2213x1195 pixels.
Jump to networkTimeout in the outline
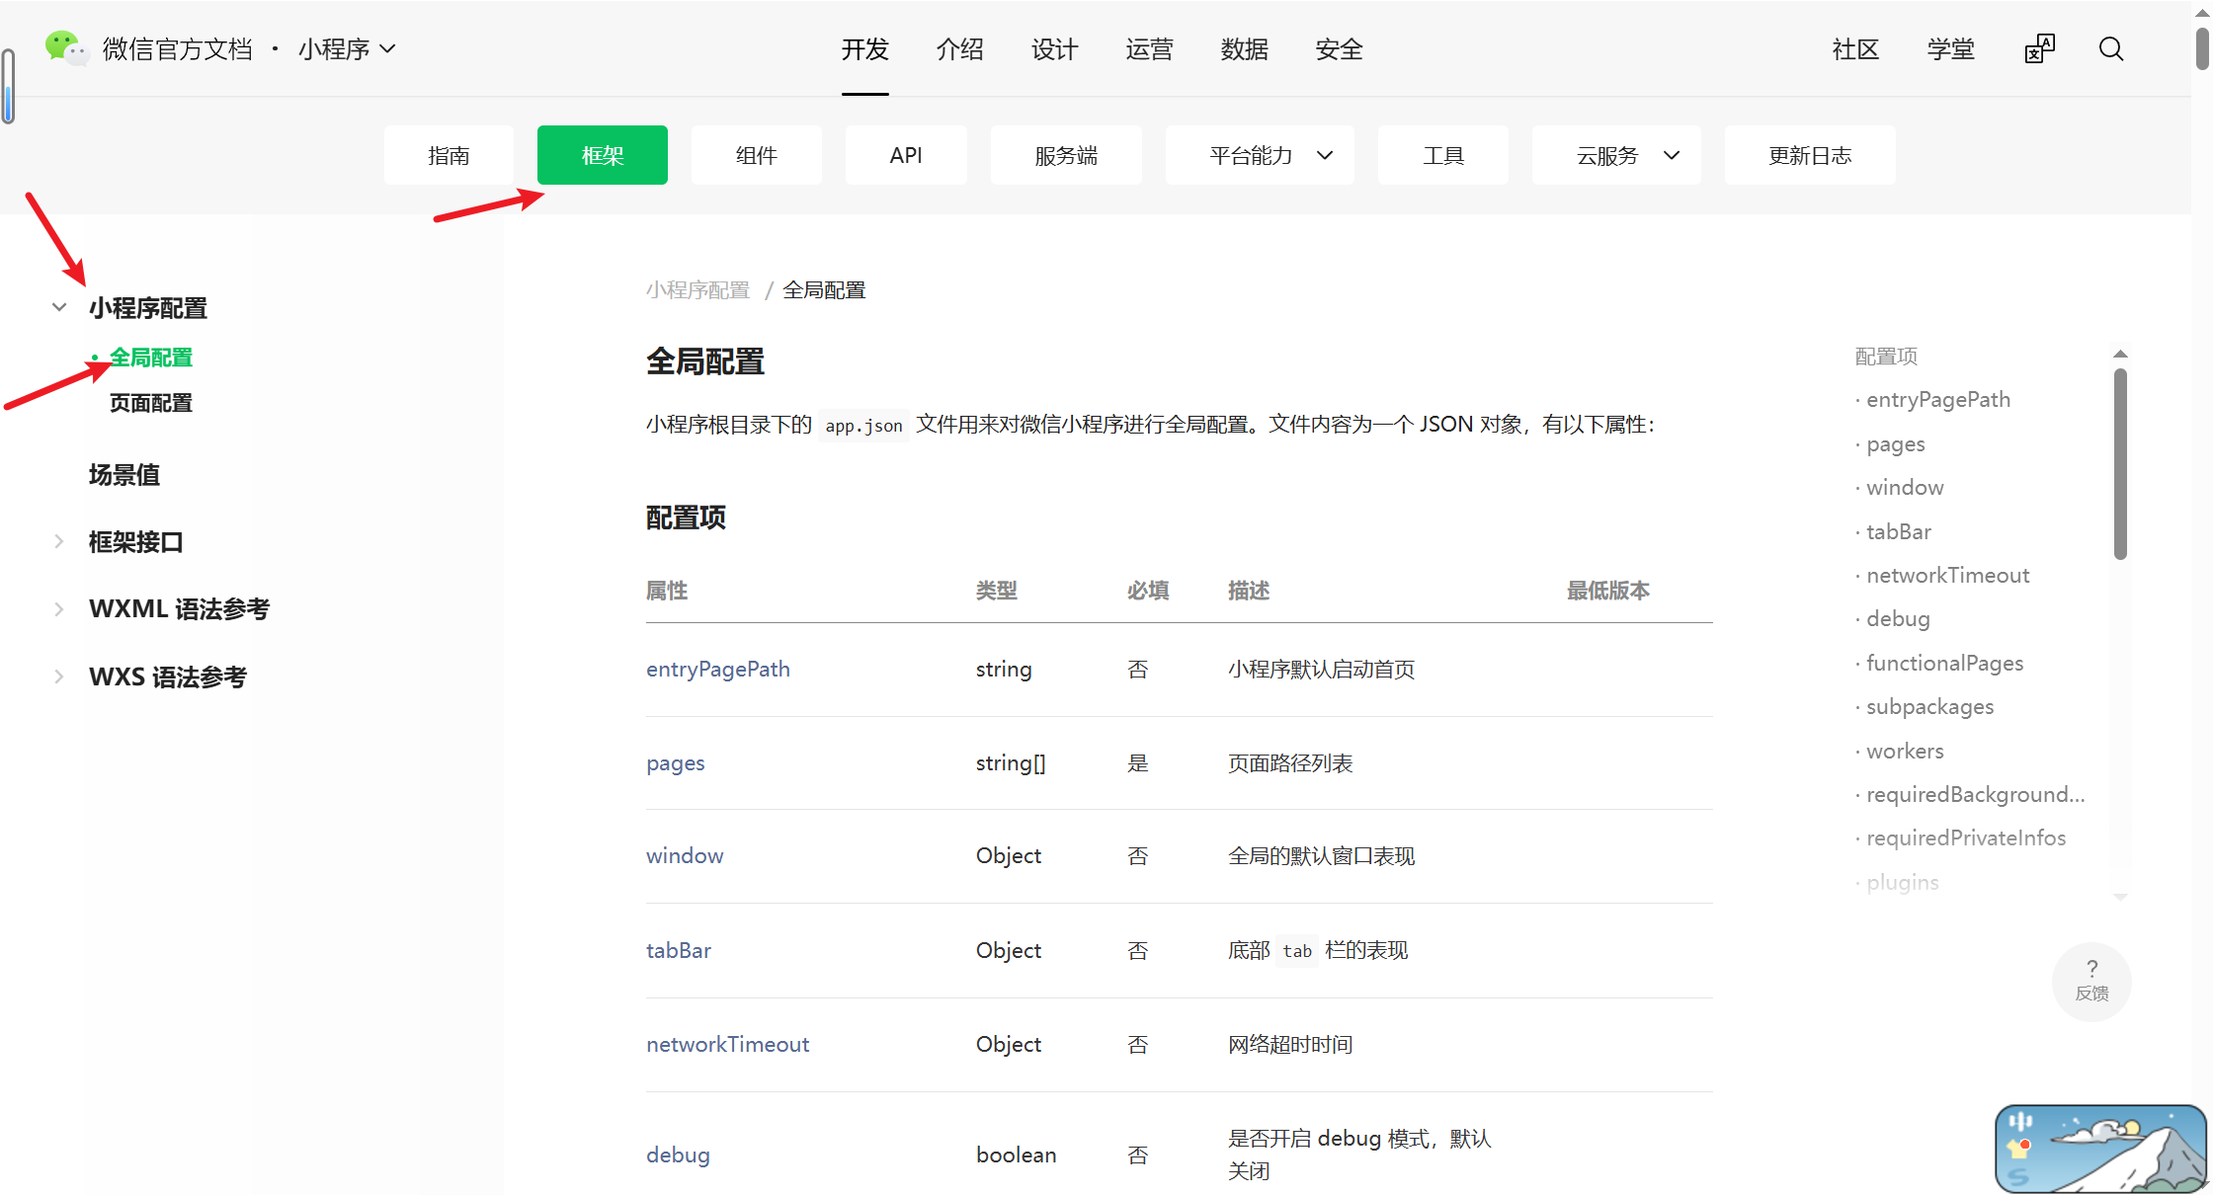(1947, 575)
